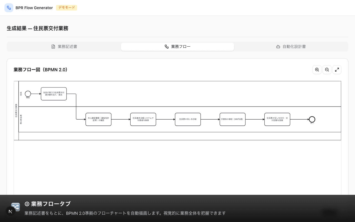355x222 pixels.
Task: Click the flow icon beside 業務フロー
Action: (x=167, y=47)
